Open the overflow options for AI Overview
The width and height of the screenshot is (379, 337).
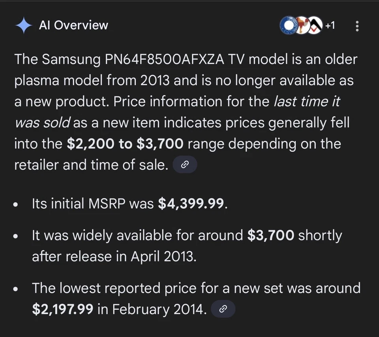point(357,26)
